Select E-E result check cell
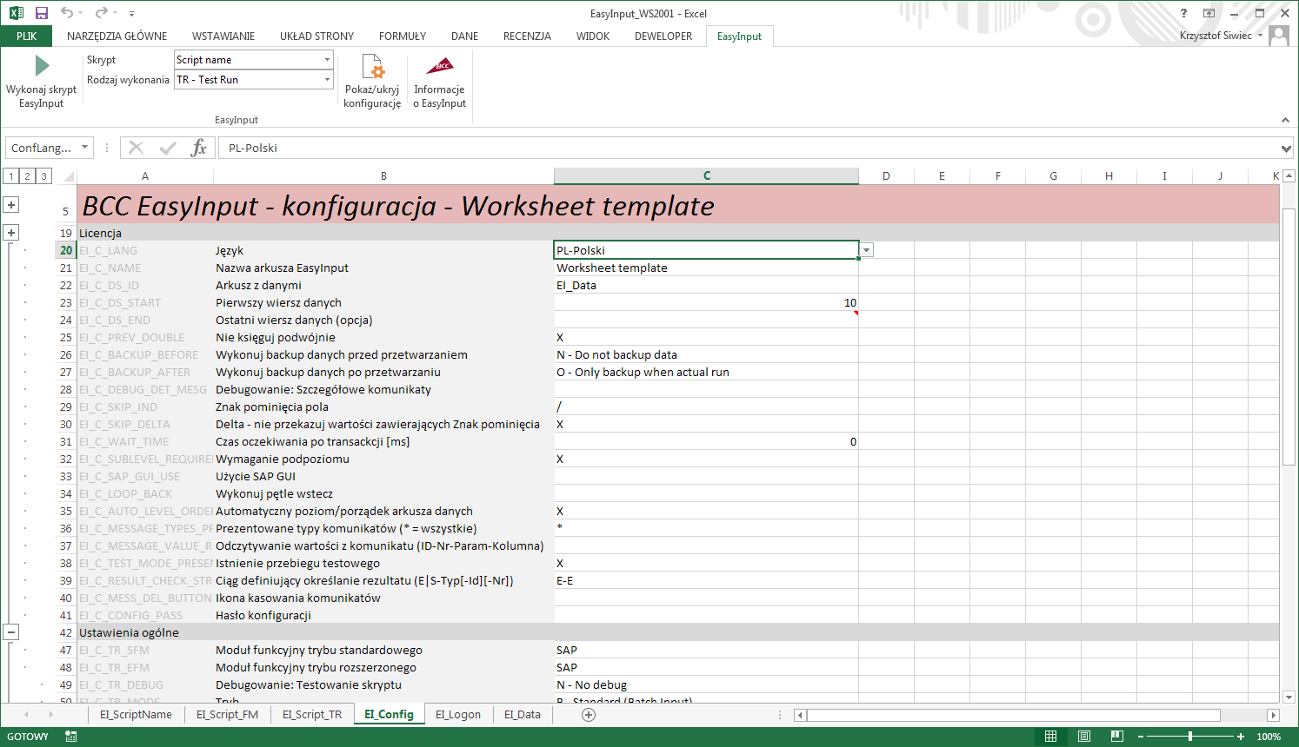 pos(706,580)
